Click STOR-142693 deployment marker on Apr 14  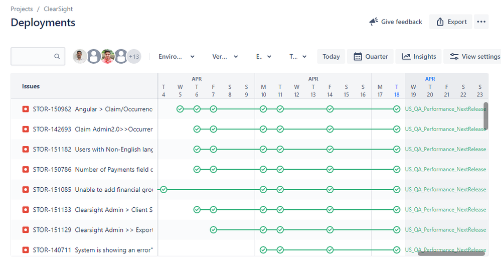[x=330, y=129]
